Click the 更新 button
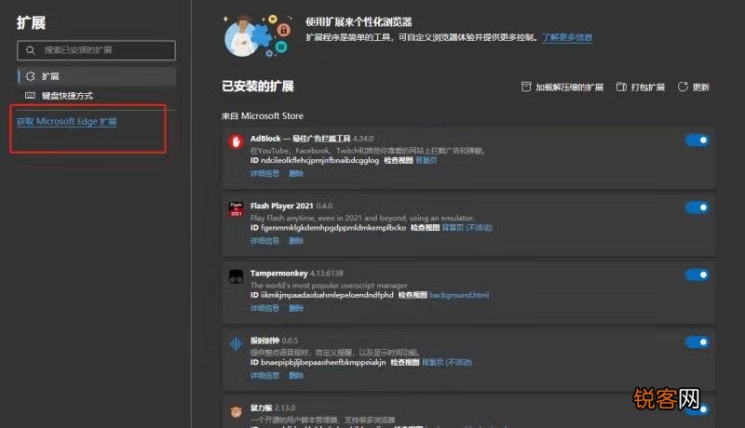This screenshot has height=428, width=745. tap(694, 87)
